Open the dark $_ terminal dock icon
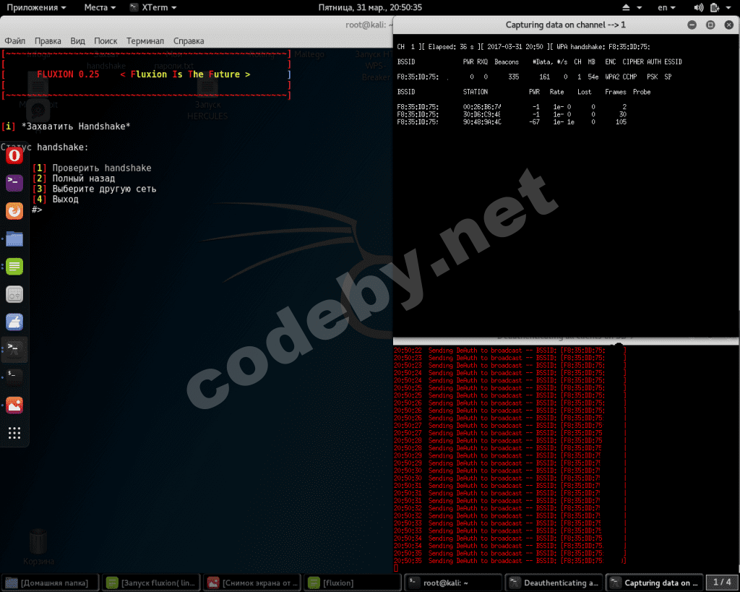740x592 pixels. [14, 377]
